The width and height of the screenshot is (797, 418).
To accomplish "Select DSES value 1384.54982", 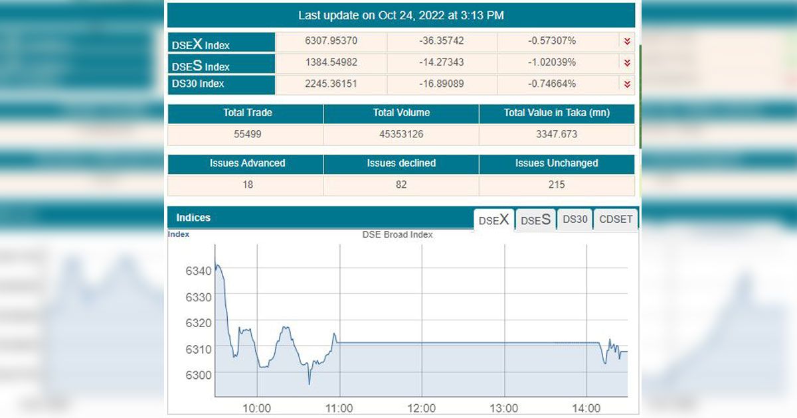I will coord(331,62).
